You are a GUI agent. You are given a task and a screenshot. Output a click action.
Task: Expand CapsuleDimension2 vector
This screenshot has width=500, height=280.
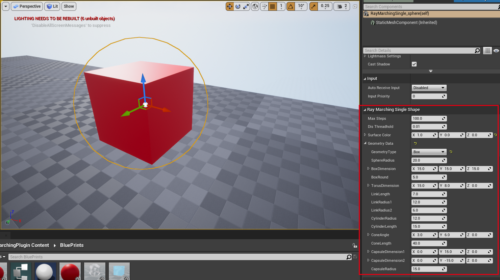(368, 260)
